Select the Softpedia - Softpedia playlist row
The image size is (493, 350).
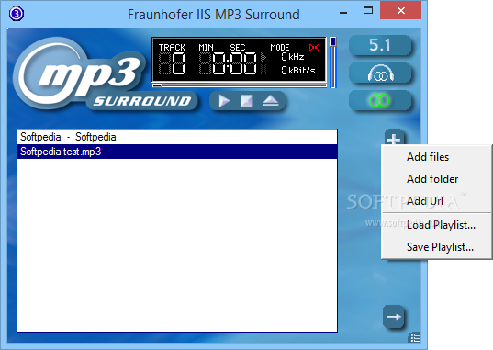[177, 137]
